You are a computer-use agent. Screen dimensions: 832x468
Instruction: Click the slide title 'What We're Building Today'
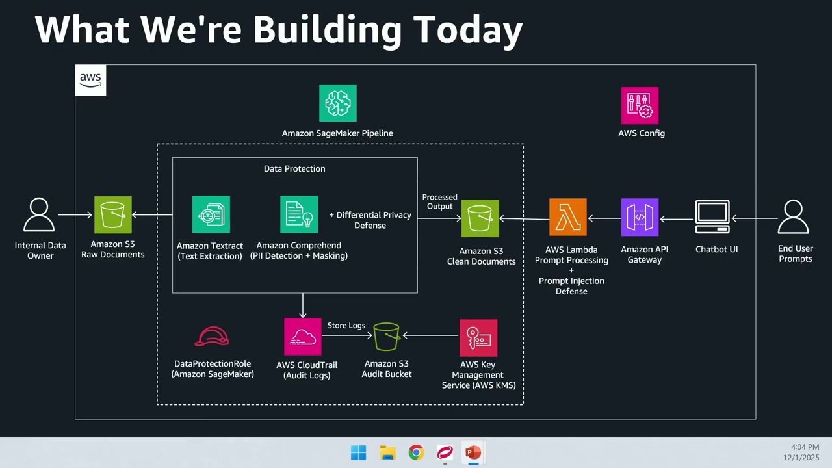(279, 30)
